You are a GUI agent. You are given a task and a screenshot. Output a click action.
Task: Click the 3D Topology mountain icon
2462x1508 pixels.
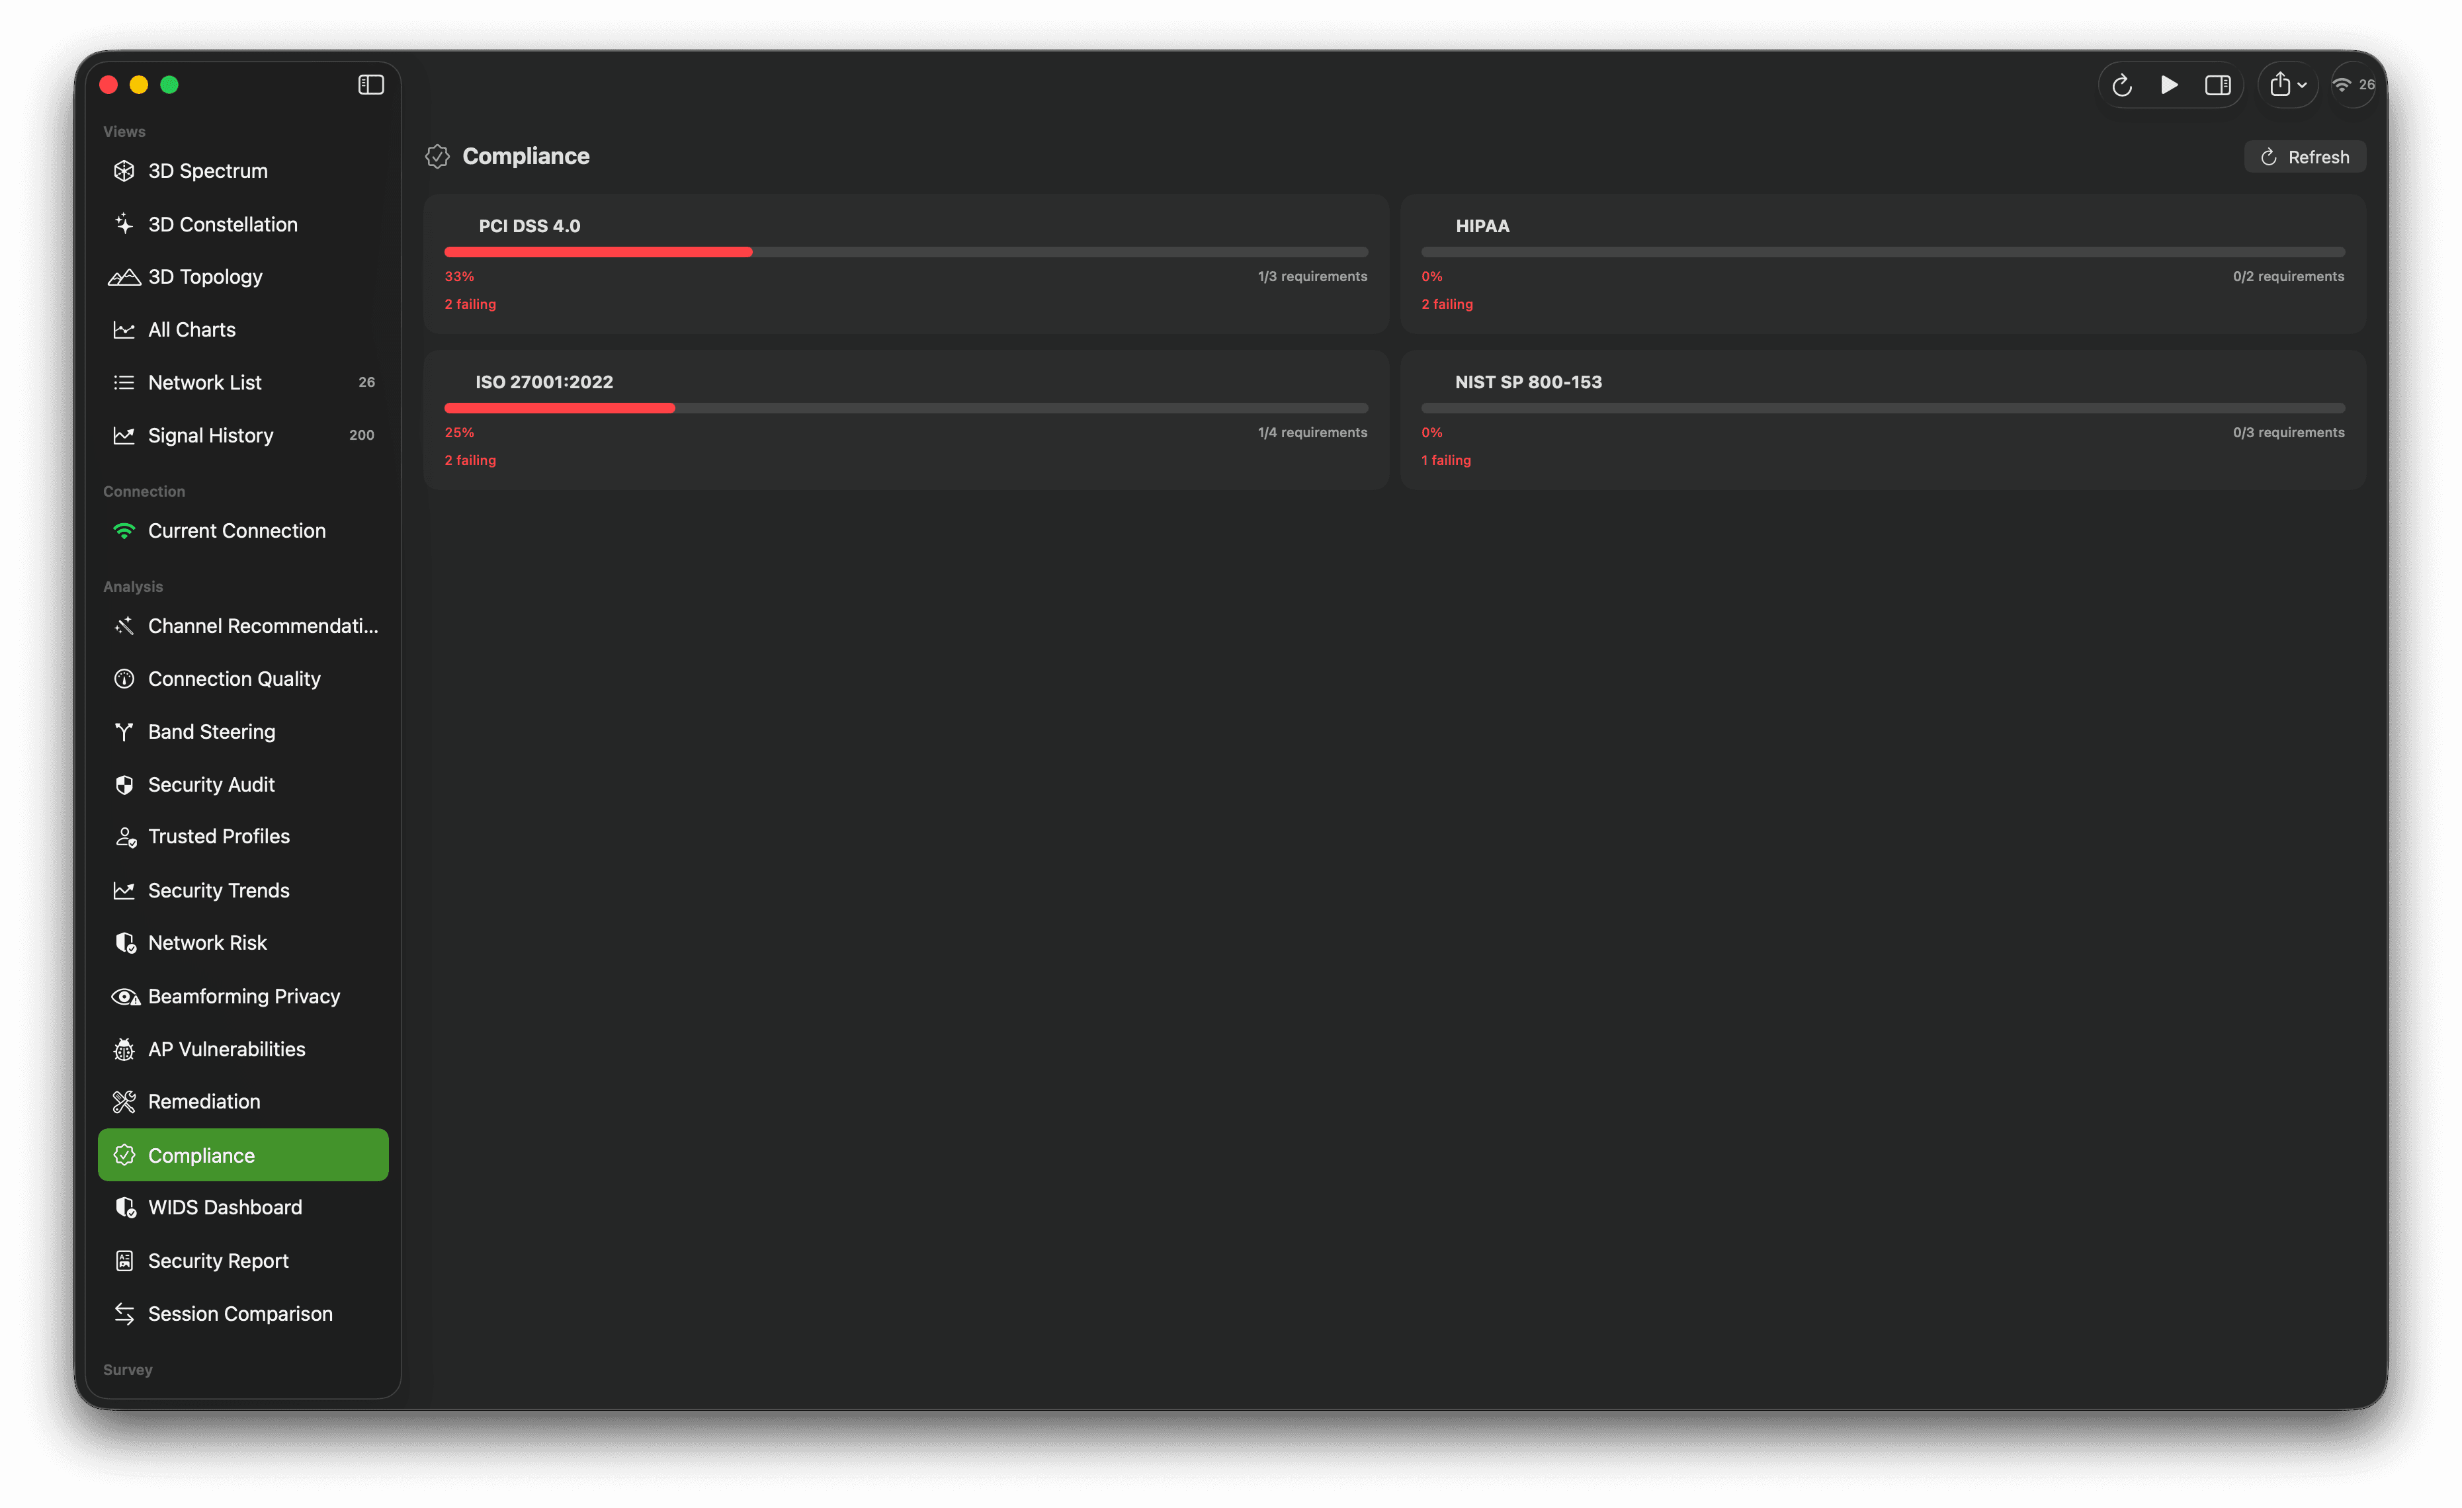124,277
